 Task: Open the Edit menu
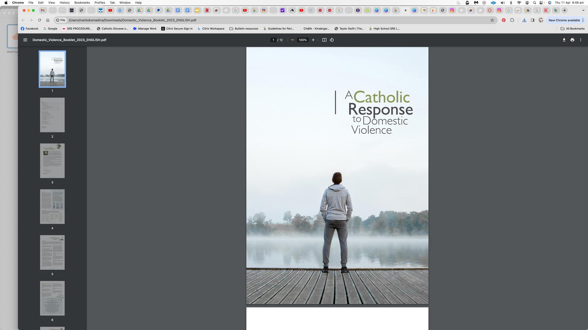[41, 3]
